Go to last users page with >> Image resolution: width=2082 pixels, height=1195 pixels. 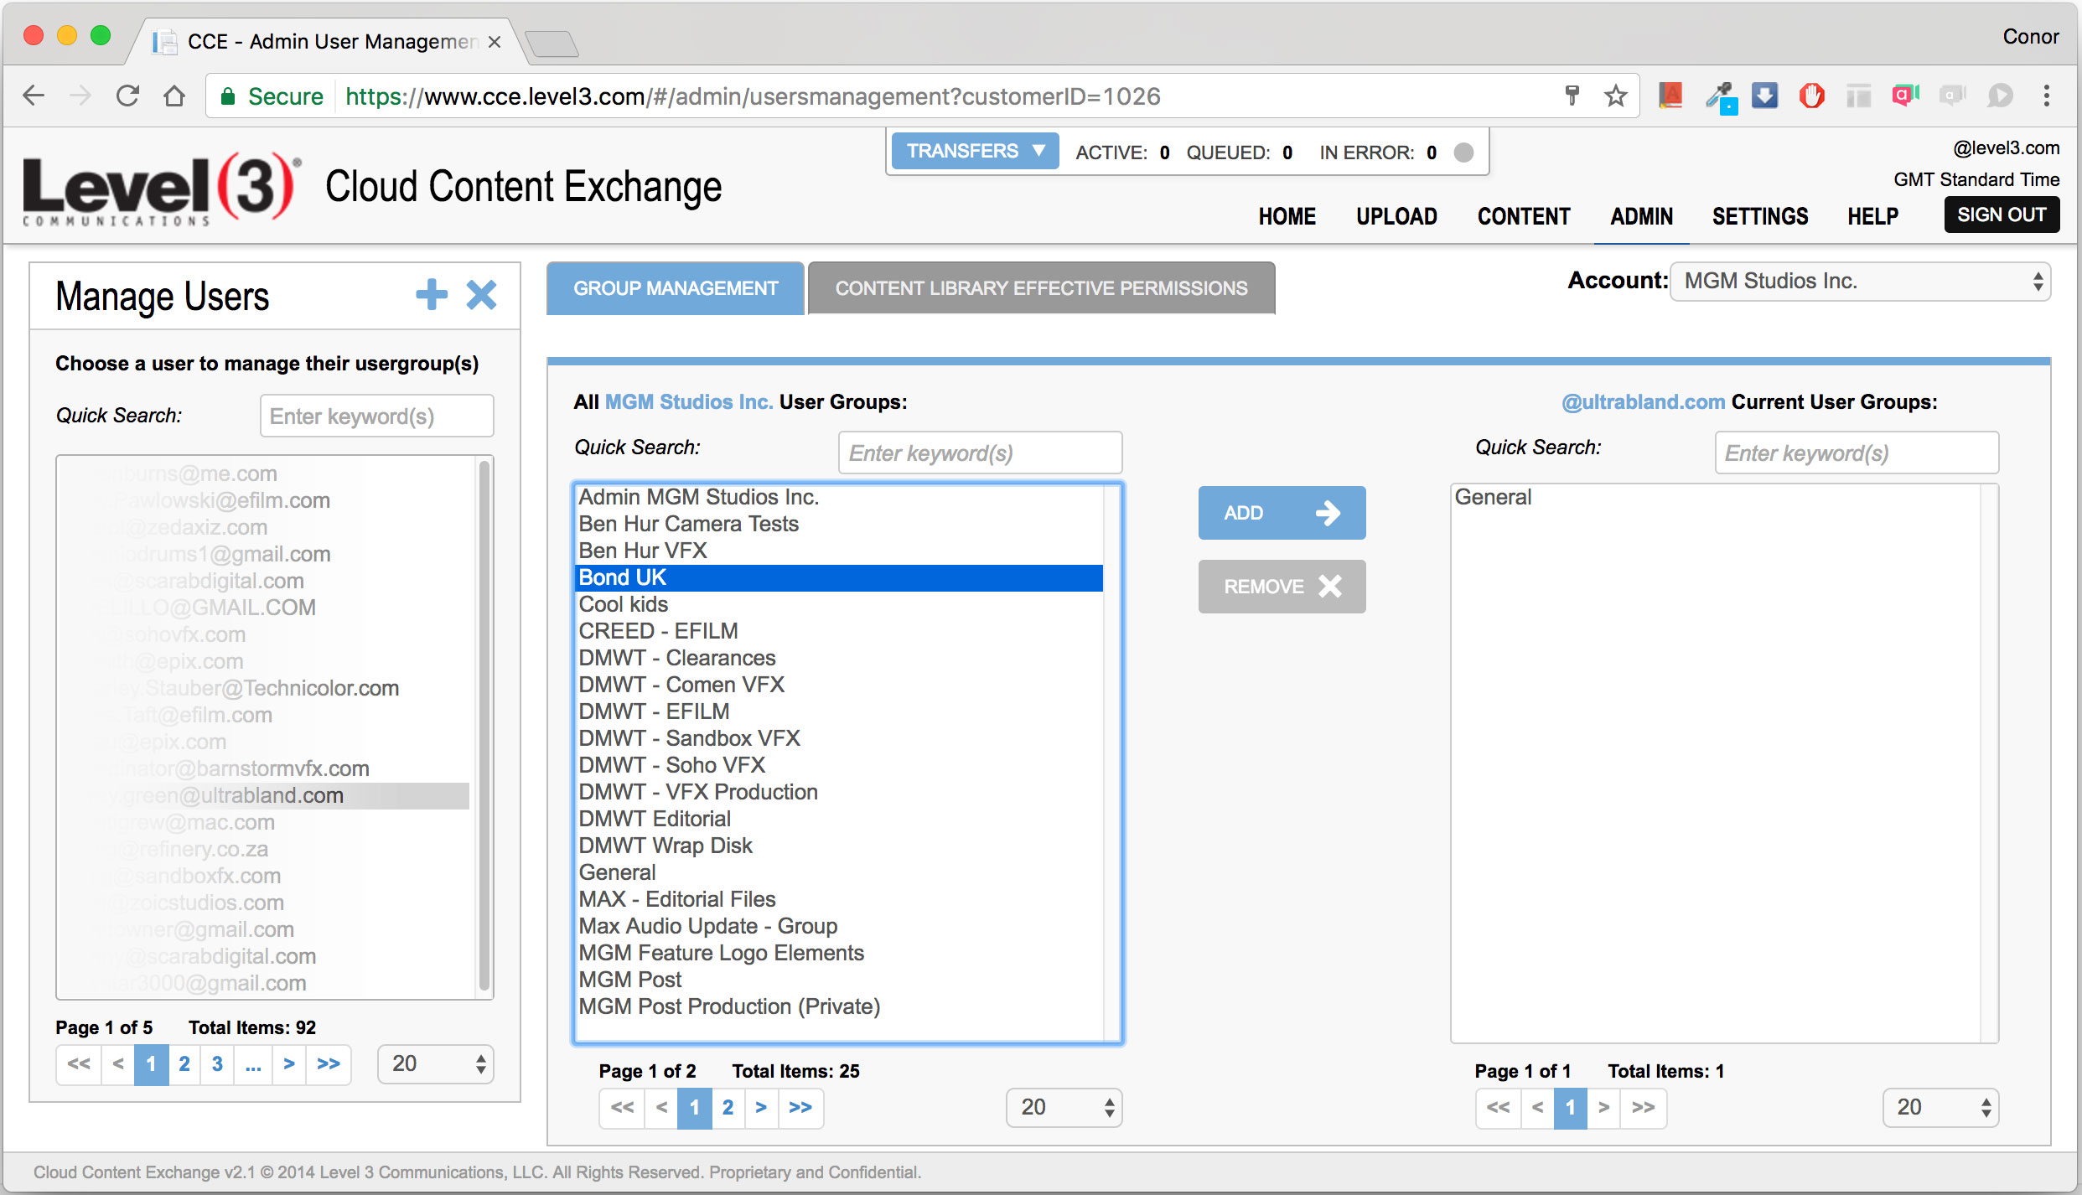tap(329, 1064)
